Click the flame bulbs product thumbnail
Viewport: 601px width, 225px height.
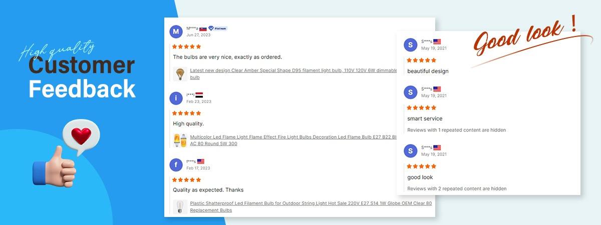[x=180, y=140]
